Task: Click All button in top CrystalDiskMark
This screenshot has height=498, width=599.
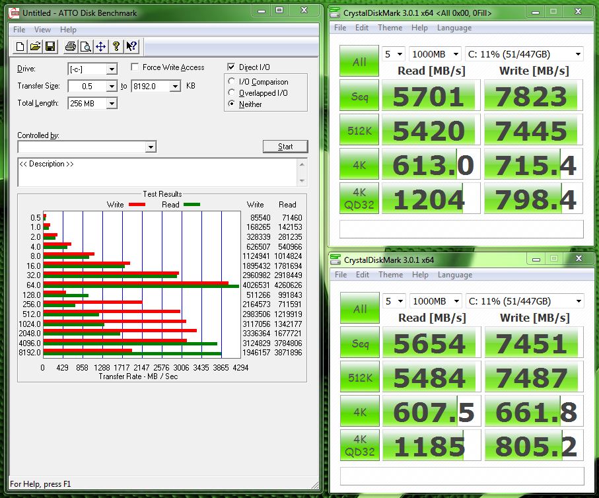Action: click(359, 61)
